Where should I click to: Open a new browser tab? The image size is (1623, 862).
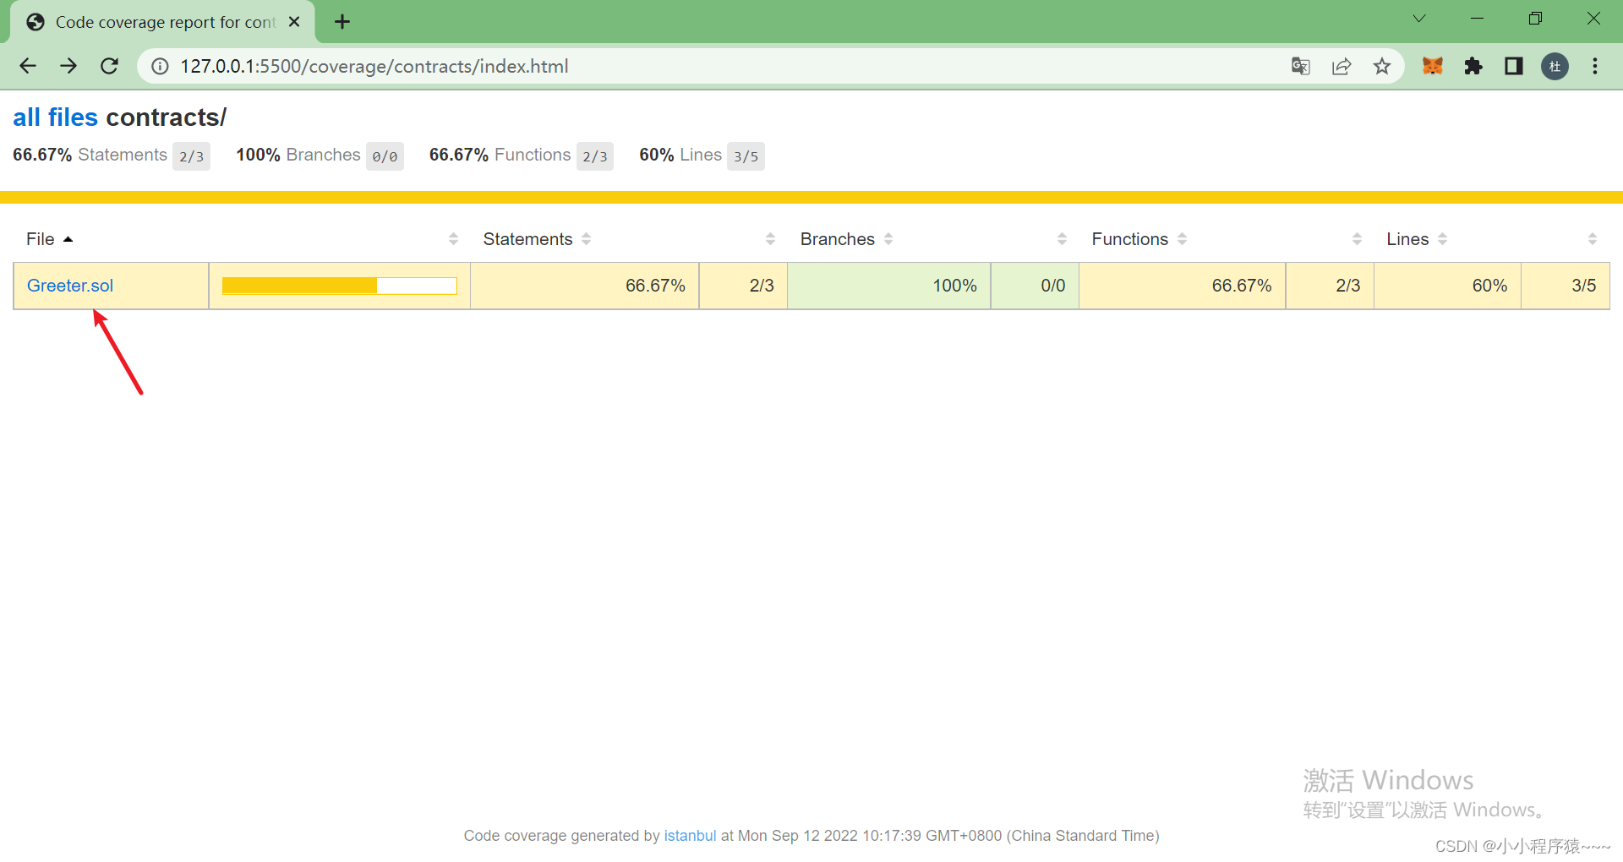point(342,22)
